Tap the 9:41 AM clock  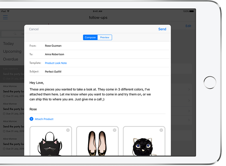click(x=97, y=11)
